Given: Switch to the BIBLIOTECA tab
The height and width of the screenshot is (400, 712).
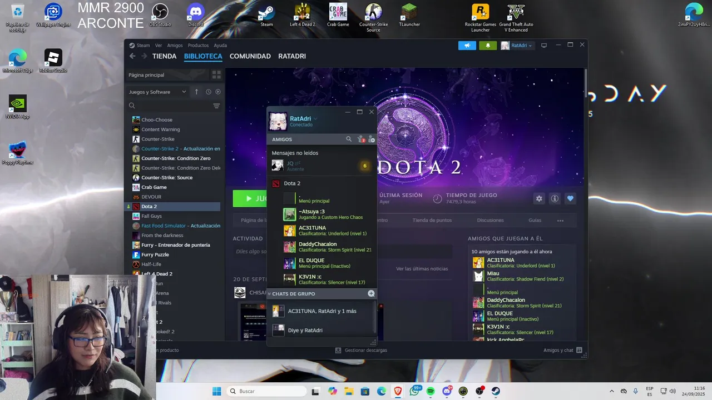Looking at the screenshot, I should pyautogui.click(x=203, y=56).
